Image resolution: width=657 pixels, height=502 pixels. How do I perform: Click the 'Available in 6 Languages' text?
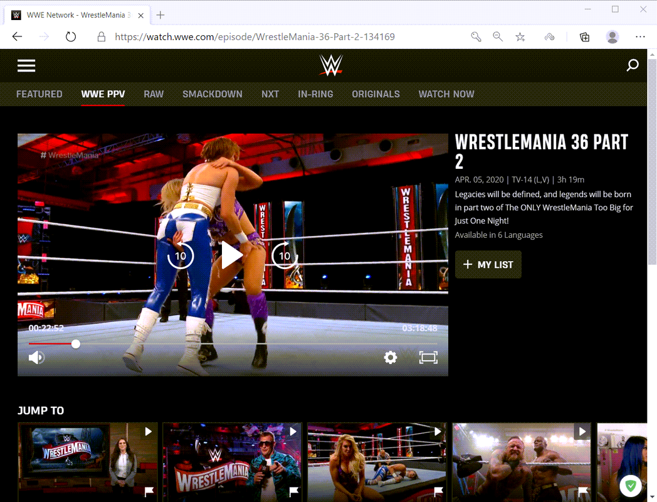pyautogui.click(x=498, y=235)
